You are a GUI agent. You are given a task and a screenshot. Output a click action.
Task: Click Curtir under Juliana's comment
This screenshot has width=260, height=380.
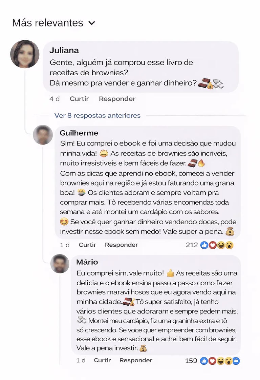click(x=79, y=99)
